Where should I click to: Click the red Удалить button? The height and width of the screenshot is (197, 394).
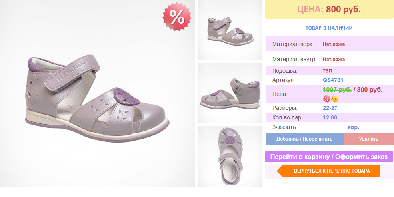[369, 139]
